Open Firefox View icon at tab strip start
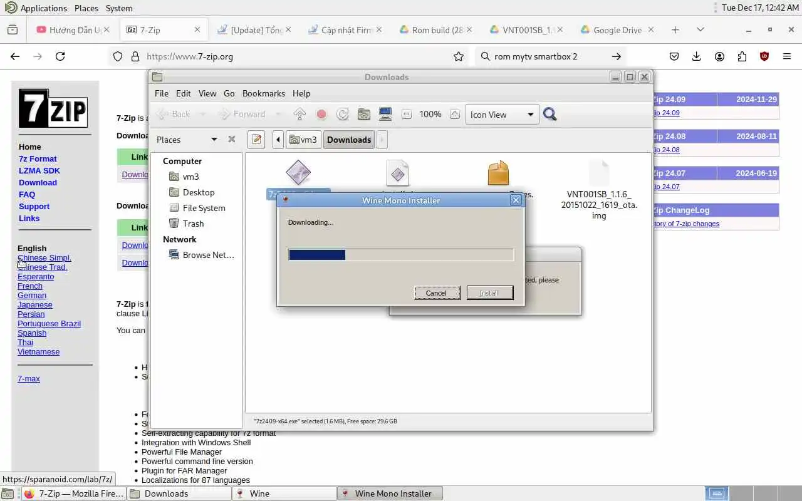Image resolution: width=802 pixels, height=501 pixels. (12, 29)
